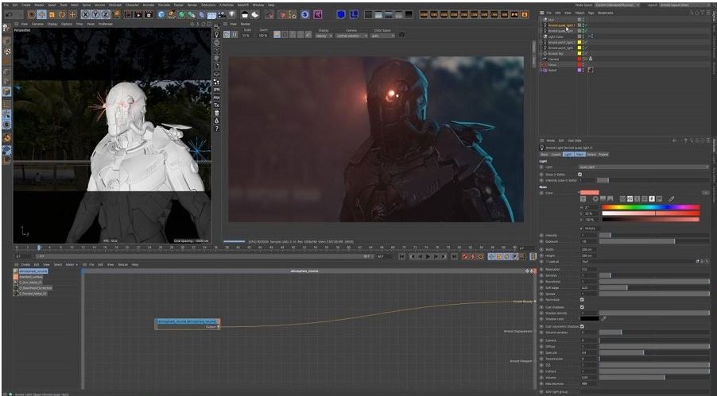The height and width of the screenshot is (396, 717).
Task: Select the Robot object in Object Manager
Action: tap(552, 70)
